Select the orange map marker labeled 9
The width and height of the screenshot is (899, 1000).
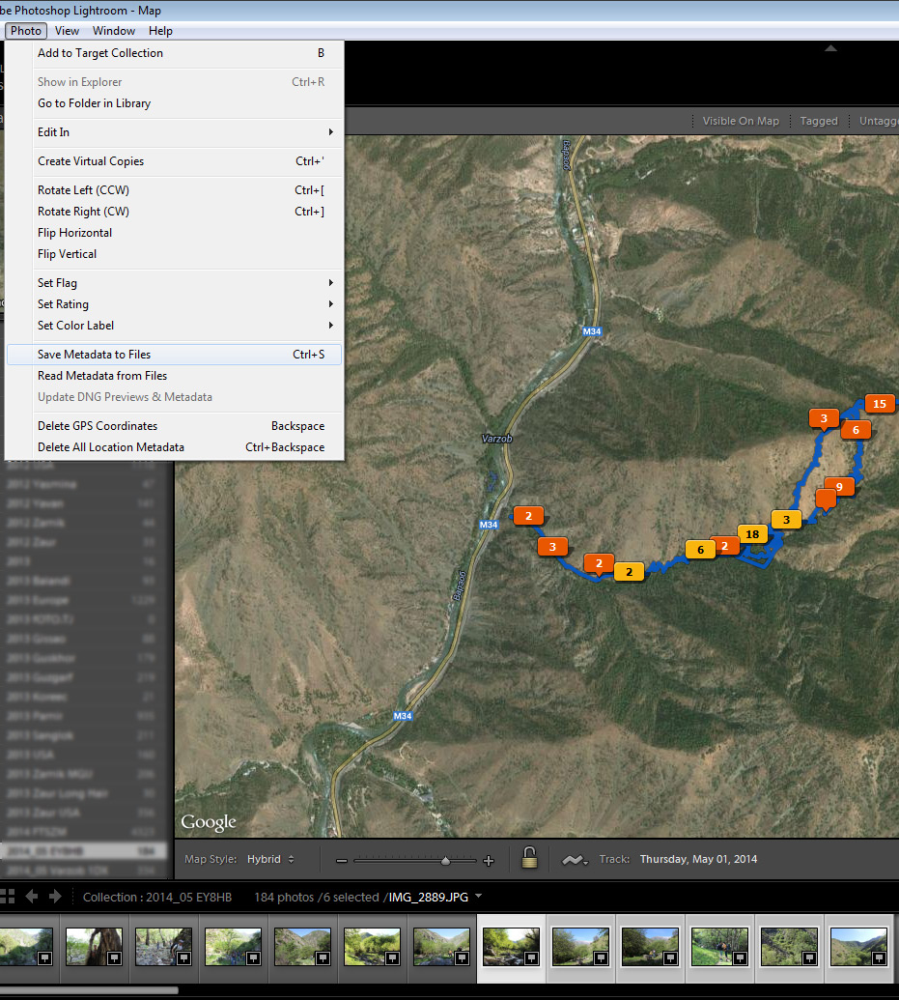pos(839,487)
